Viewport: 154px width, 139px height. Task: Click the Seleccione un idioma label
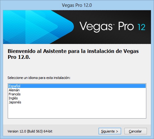pos(39,78)
